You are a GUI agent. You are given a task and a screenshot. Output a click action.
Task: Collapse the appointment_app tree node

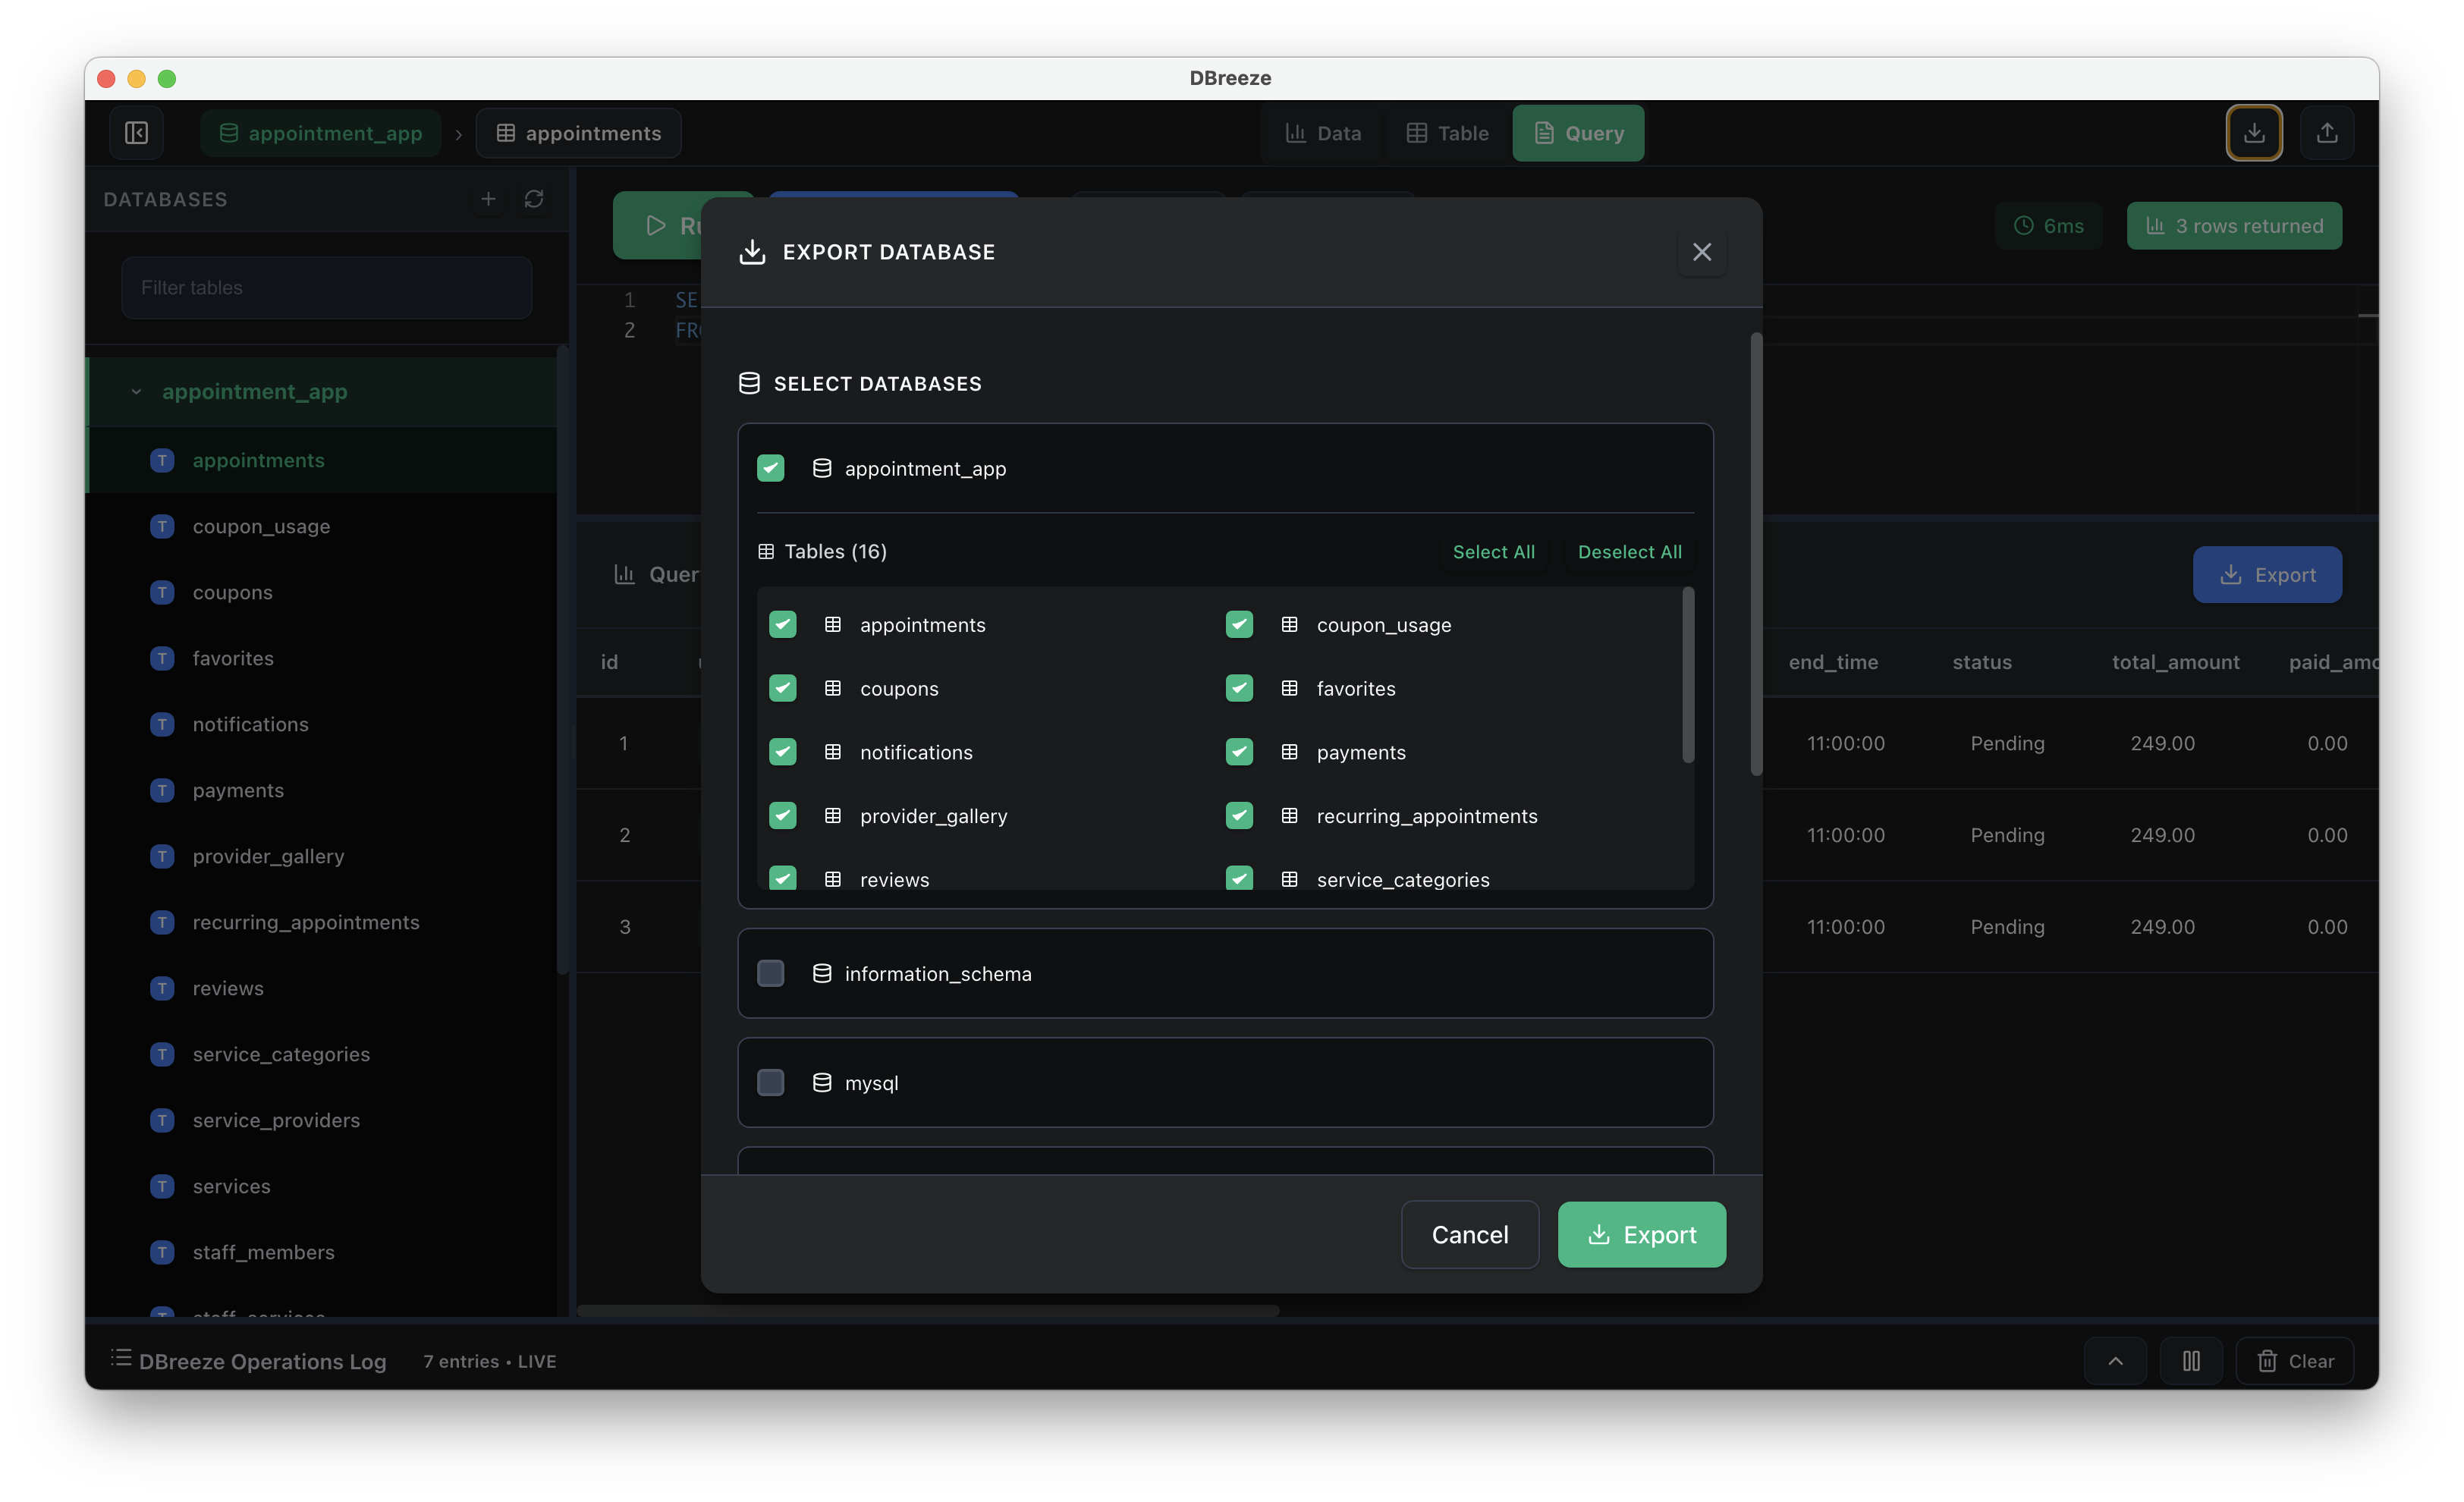click(x=136, y=392)
